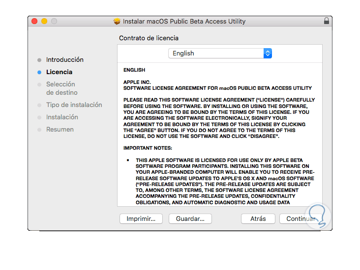Click the Contrato de licencia heading
Viewport: 360px width, 270px height.
(x=149, y=38)
